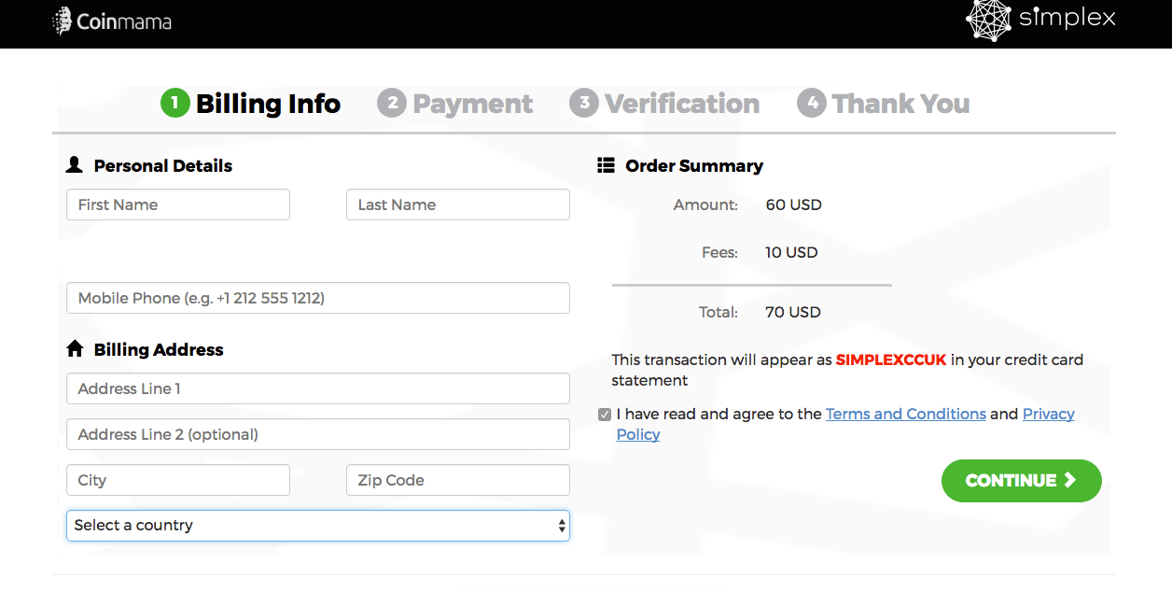Click the Simplex network logo
Screen dimensions: 1172x592
pyautogui.click(x=989, y=19)
